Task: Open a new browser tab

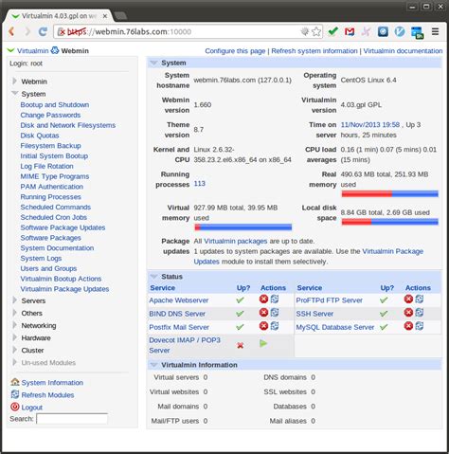Action: click(x=120, y=15)
